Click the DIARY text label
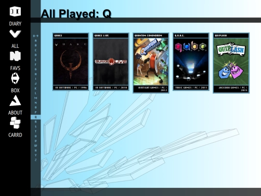Image resolution: width=261 pixels, height=196 pixels. (x=15, y=24)
